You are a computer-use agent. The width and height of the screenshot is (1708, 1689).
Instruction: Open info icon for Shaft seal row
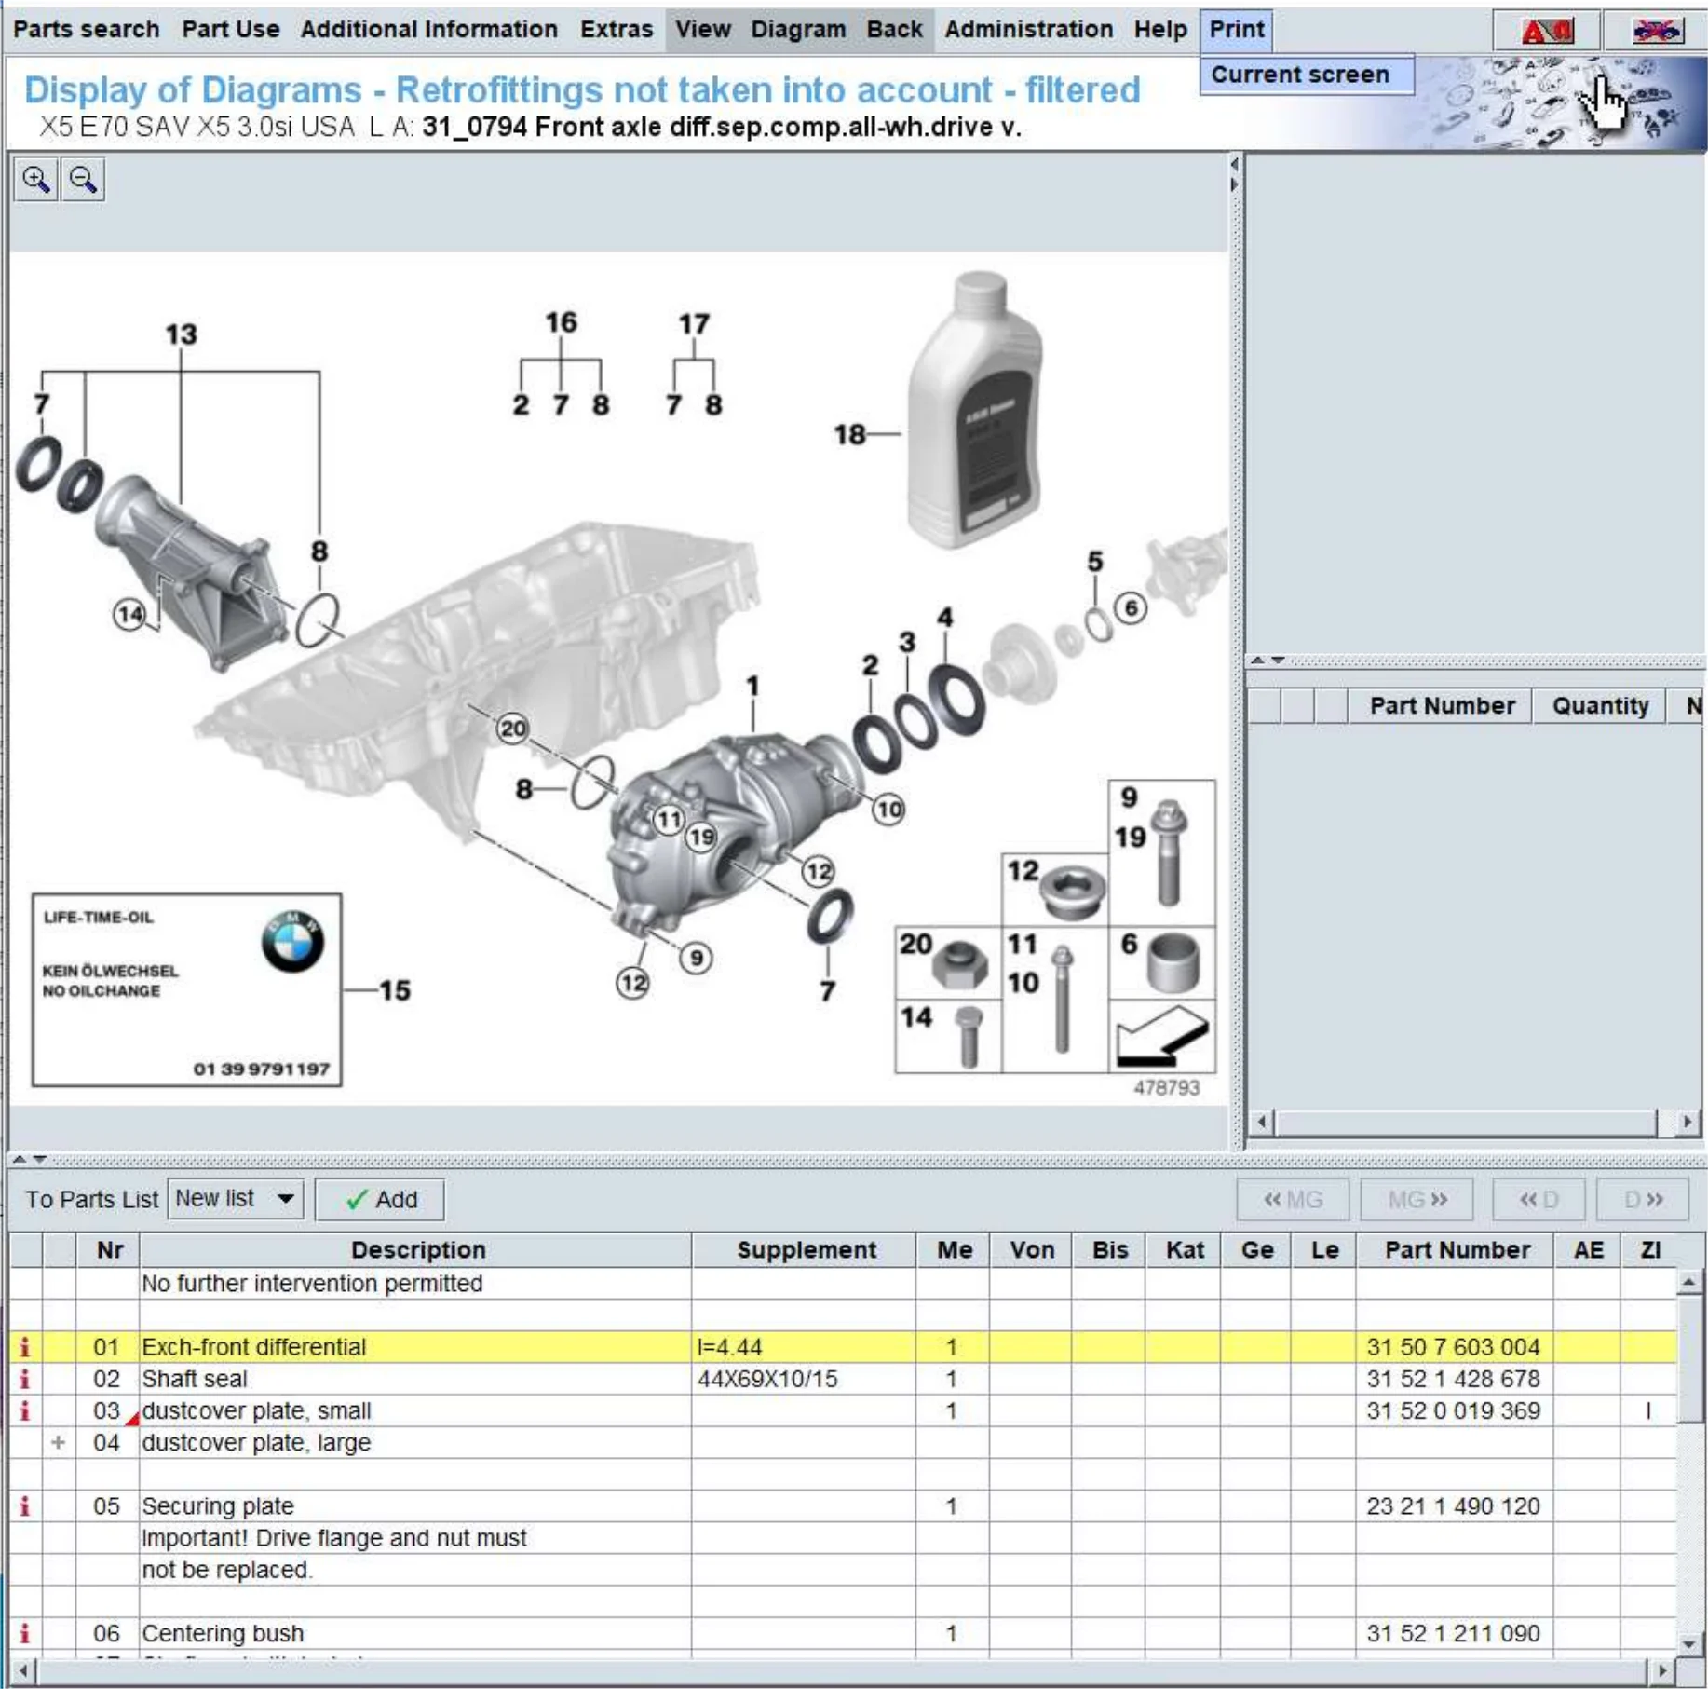[x=24, y=1379]
